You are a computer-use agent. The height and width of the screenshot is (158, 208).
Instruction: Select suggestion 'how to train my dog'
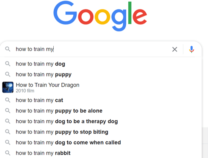(101, 64)
